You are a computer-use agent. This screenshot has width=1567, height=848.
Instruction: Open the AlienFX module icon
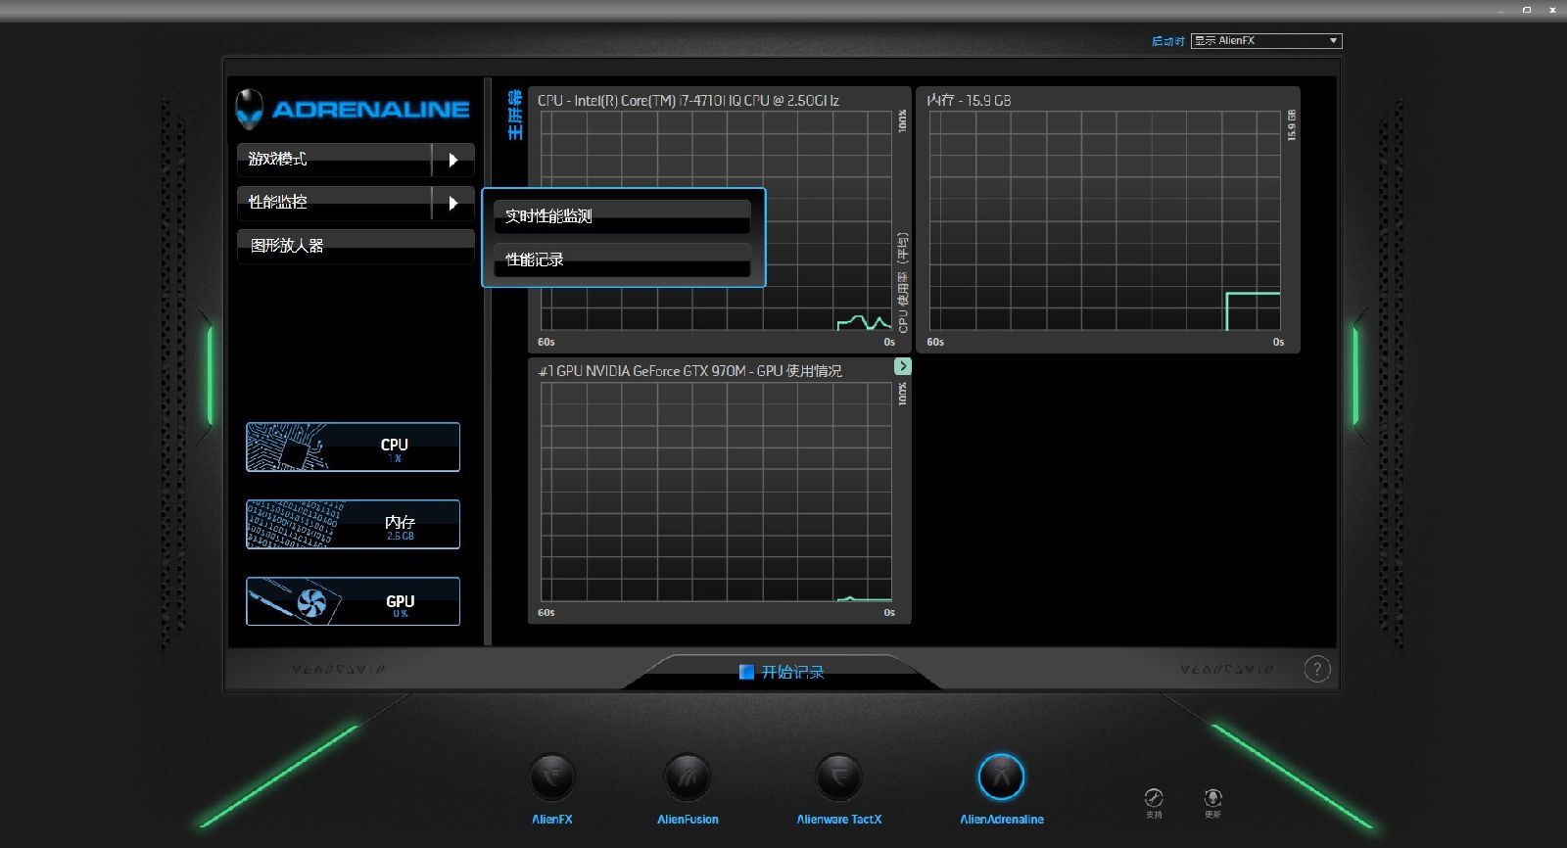(x=551, y=777)
